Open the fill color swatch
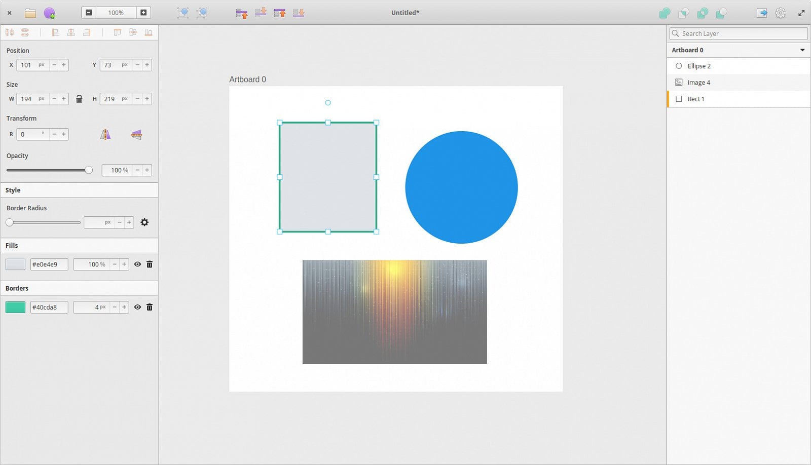Viewport: 811px width, 465px height. click(x=15, y=264)
